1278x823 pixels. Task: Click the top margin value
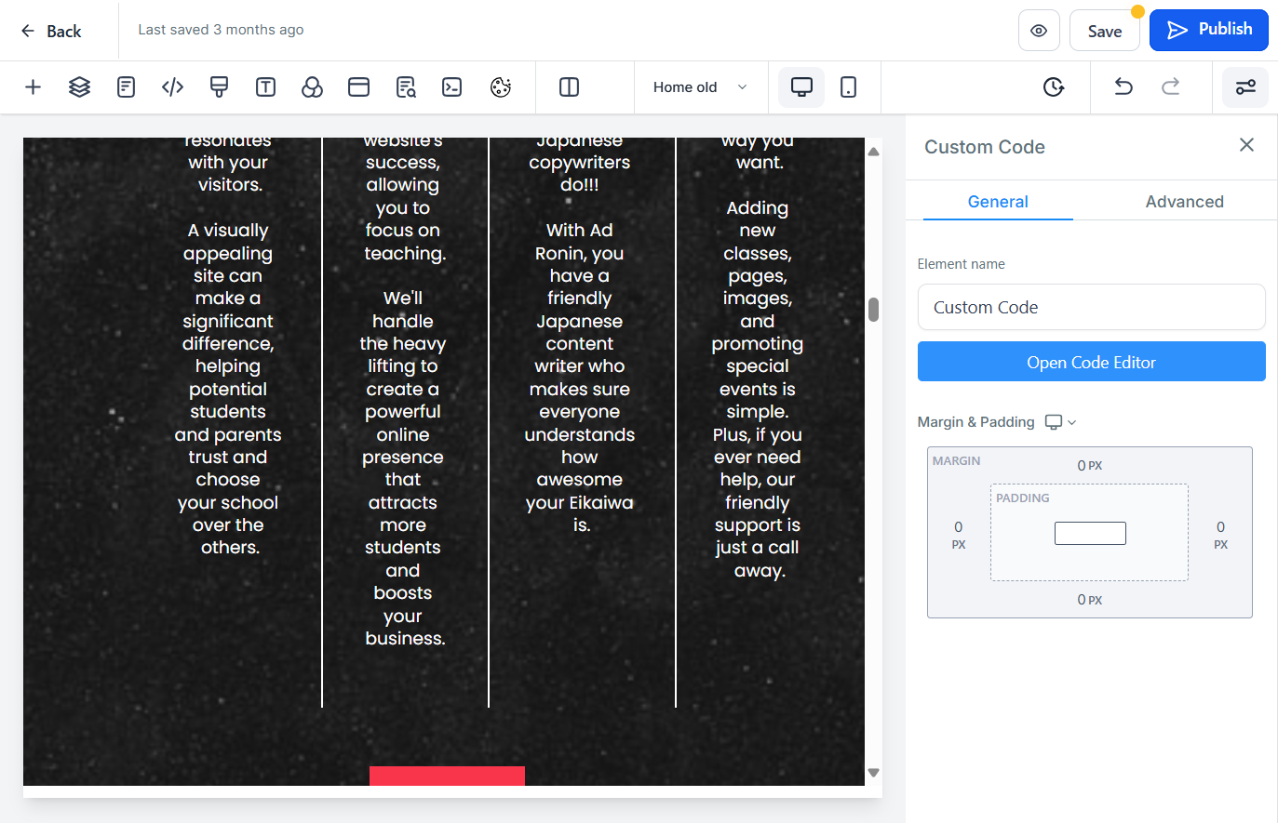coord(1090,465)
